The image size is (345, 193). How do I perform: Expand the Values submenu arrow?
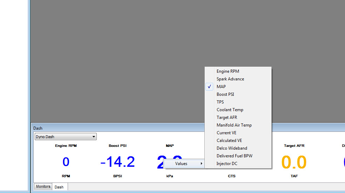tap(201, 164)
